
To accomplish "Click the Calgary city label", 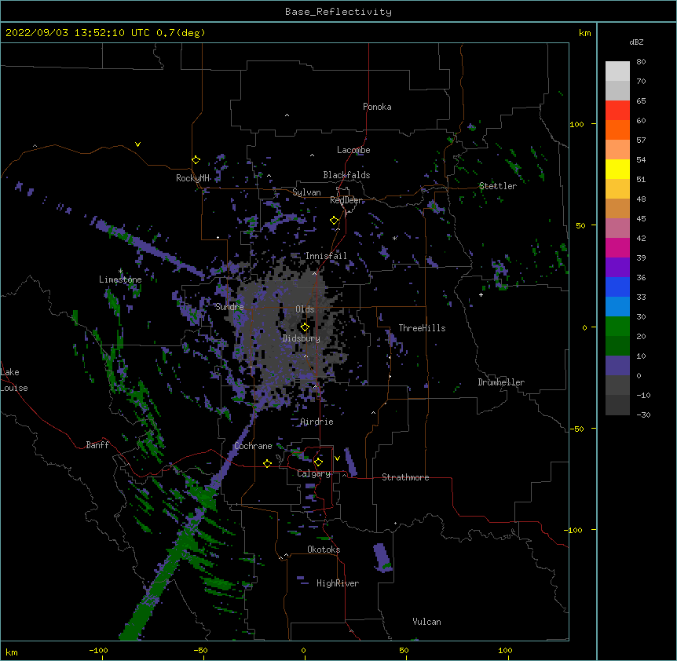I will coord(314,473).
